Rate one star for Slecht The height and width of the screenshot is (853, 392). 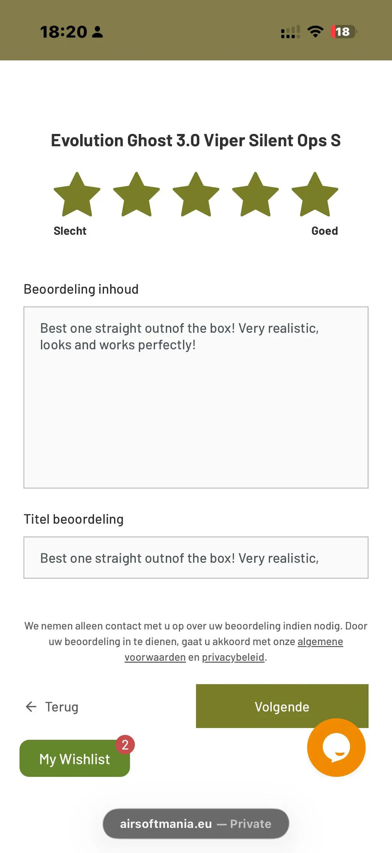(x=77, y=195)
